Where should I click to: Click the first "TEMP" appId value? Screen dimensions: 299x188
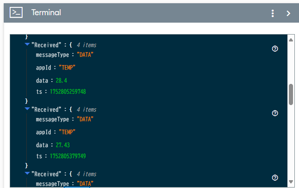[x=67, y=67]
